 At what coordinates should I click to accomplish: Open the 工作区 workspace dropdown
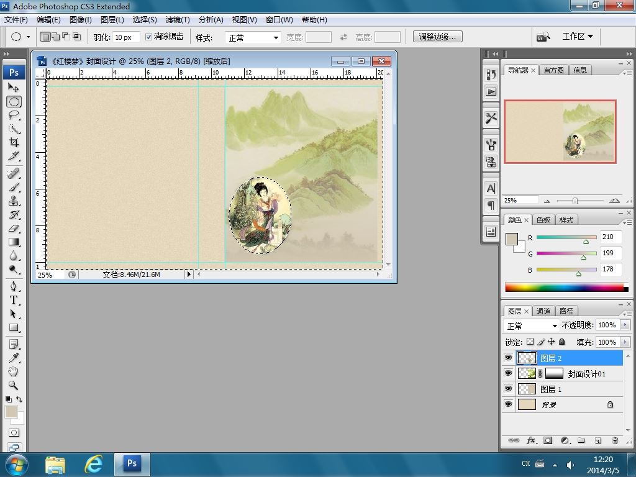(578, 37)
